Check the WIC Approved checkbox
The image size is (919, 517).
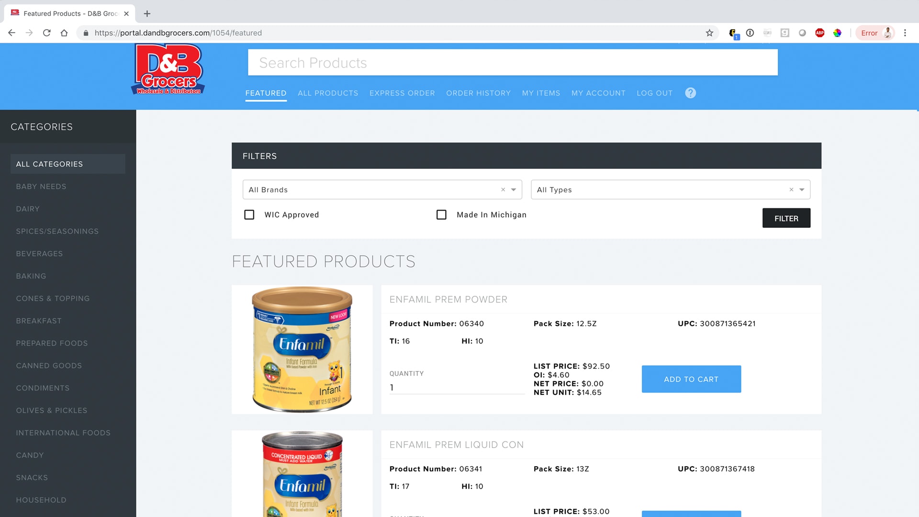(249, 214)
